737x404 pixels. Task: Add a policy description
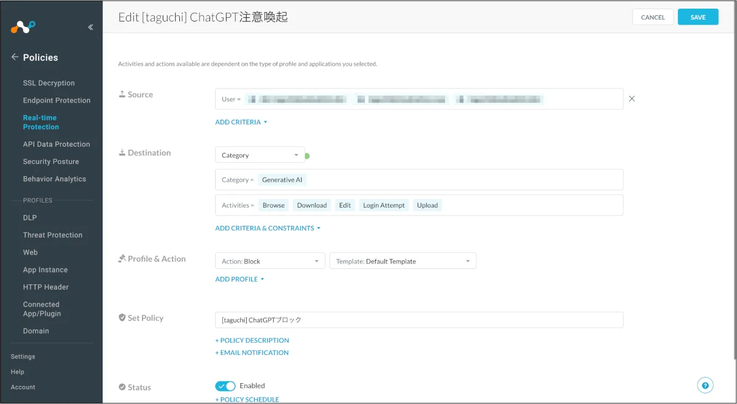[x=252, y=340]
